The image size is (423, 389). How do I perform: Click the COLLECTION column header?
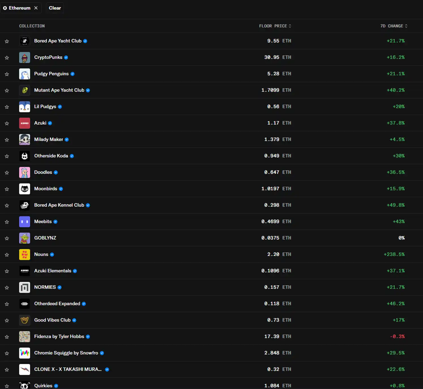coord(32,26)
